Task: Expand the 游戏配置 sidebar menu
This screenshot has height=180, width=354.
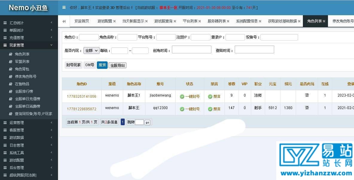Action: point(29,160)
